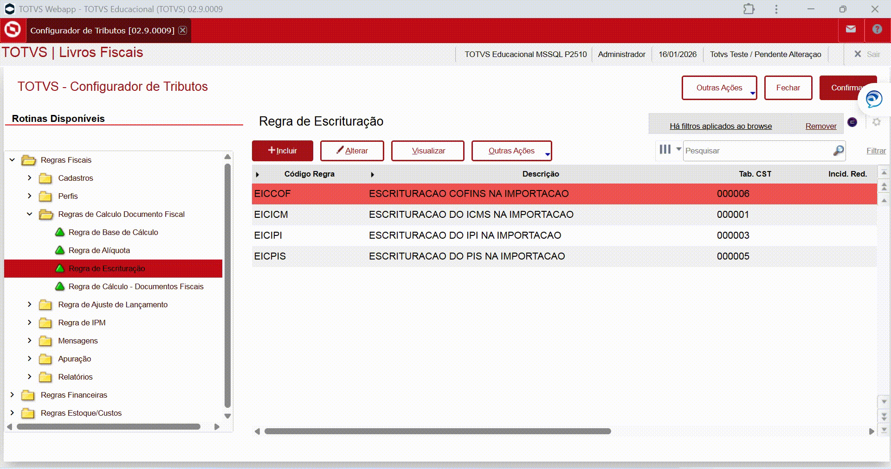The height and width of the screenshot is (469, 891).
Task: Click the Filtrar link
Action: 876,151
